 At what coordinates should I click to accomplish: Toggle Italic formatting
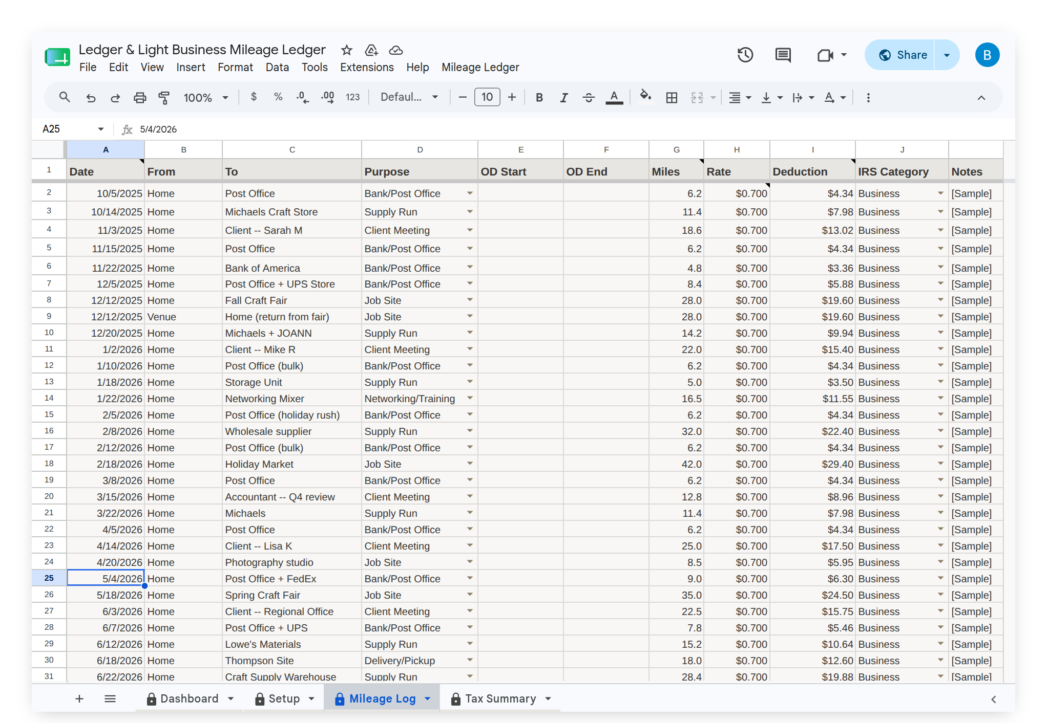564,97
